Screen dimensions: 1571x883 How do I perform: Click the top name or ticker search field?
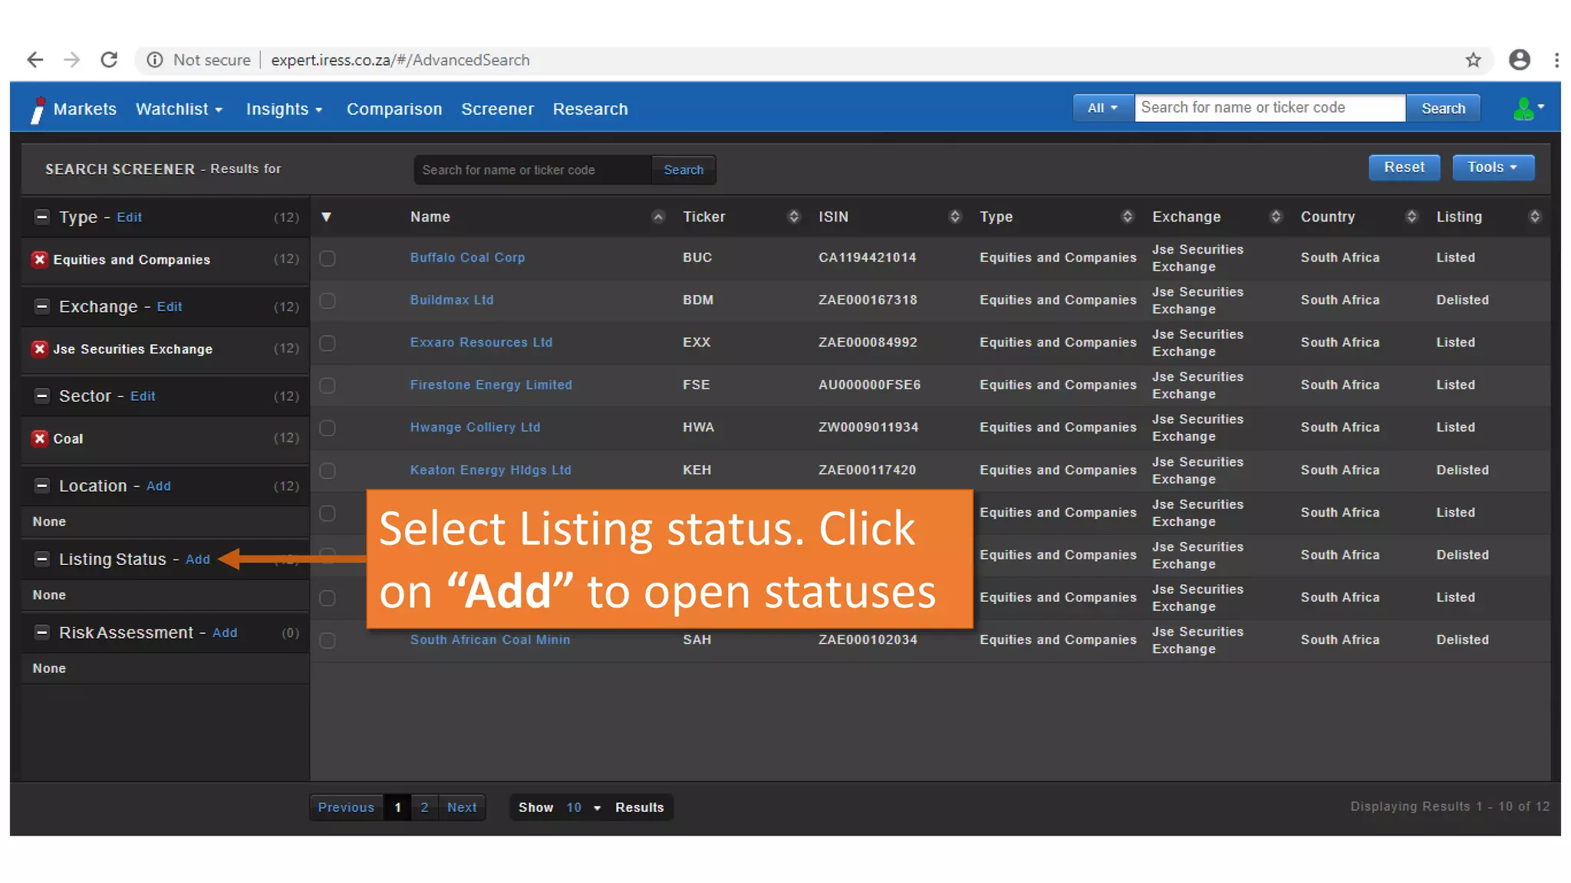(1270, 108)
